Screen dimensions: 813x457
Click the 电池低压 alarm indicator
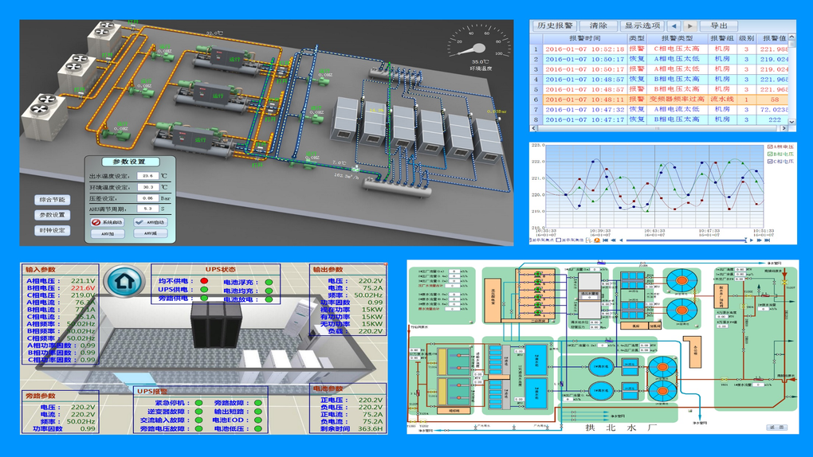click(258, 428)
